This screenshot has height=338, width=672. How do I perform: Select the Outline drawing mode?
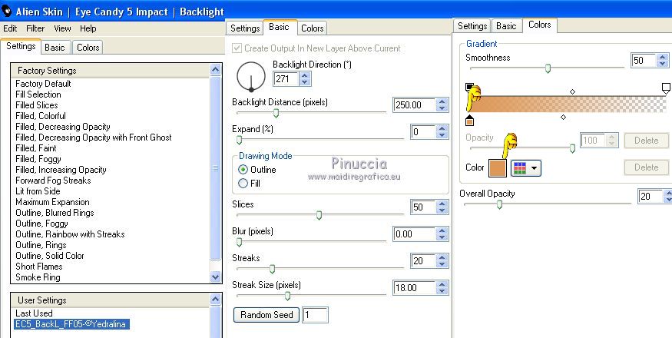(x=243, y=170)
